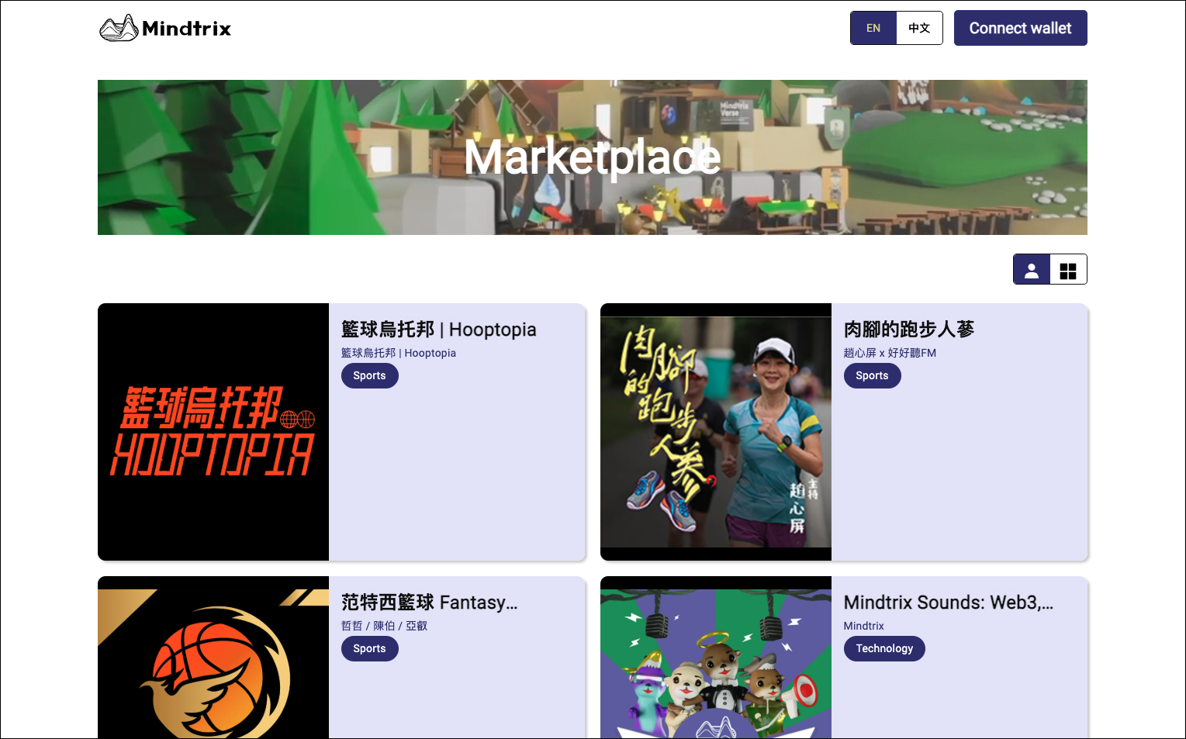1186x739 pixels.
Task: Filter by Sports tag on Hooptopia card
Action: coord(370,375)
